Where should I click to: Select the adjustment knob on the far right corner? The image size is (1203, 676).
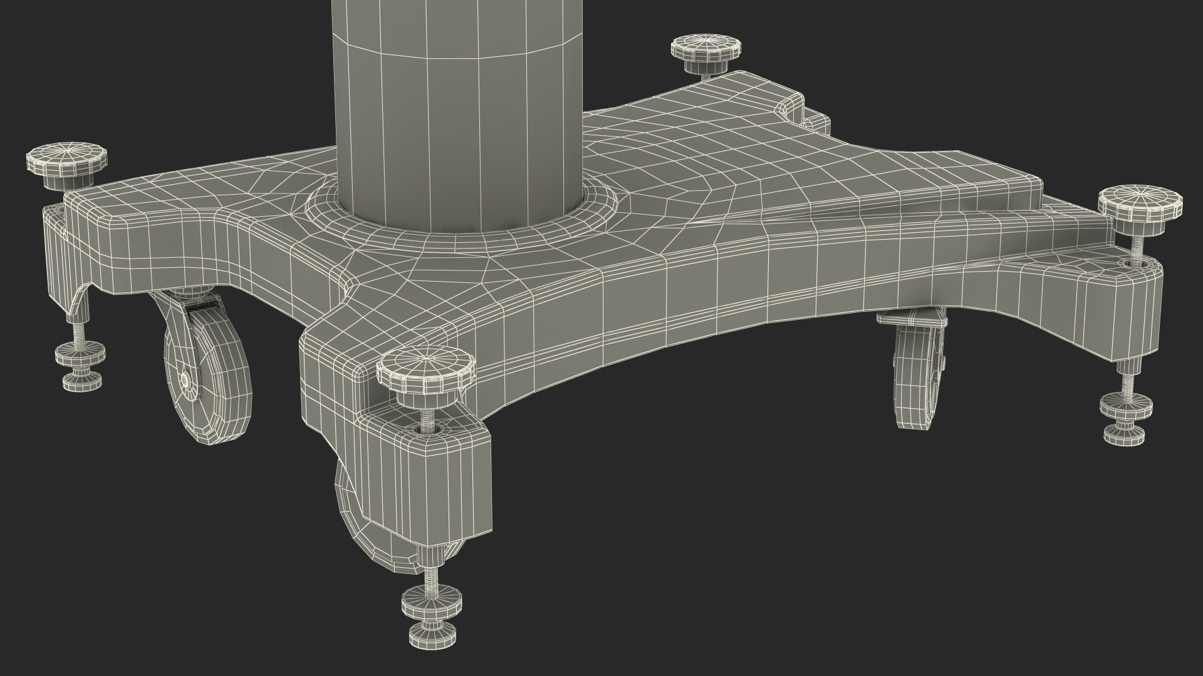click(x=1140, y=212)
